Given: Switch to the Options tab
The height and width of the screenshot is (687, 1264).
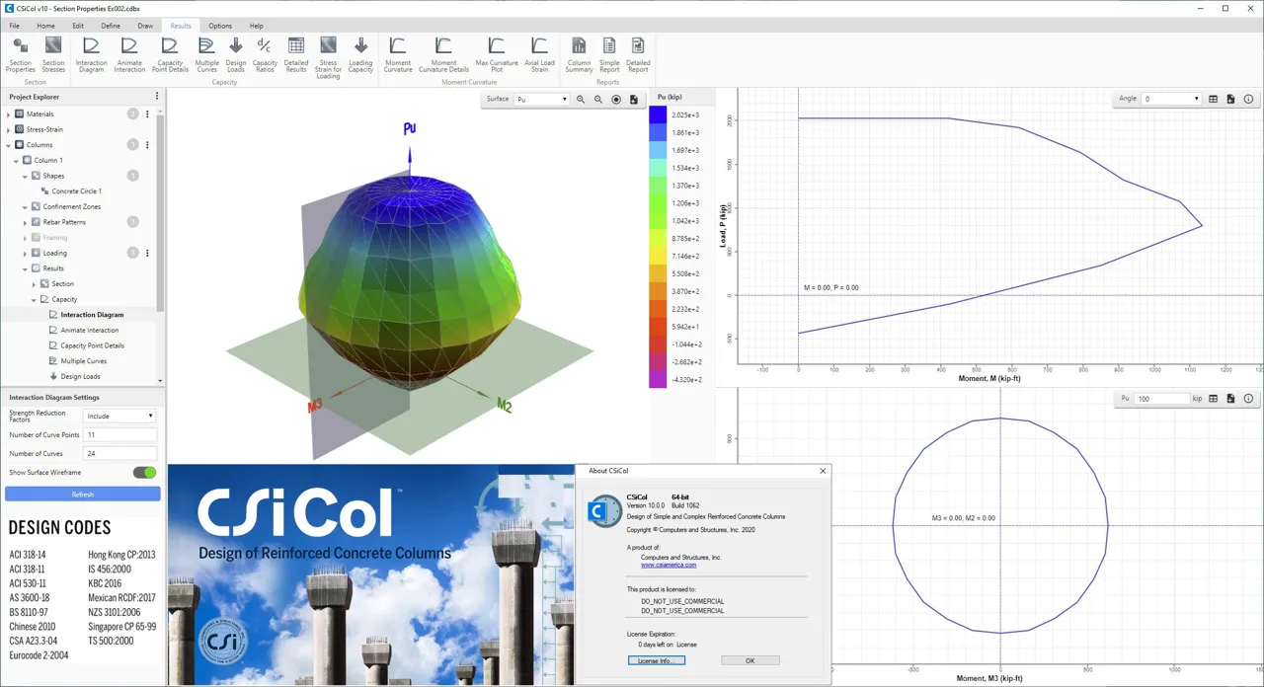Looking at the screenshot, I should [220, 26].
